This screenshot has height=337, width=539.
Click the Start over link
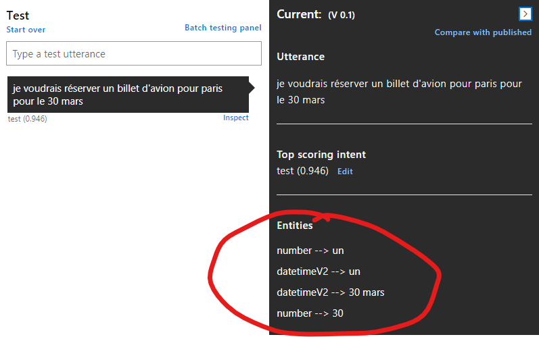[x=26, y=30]
